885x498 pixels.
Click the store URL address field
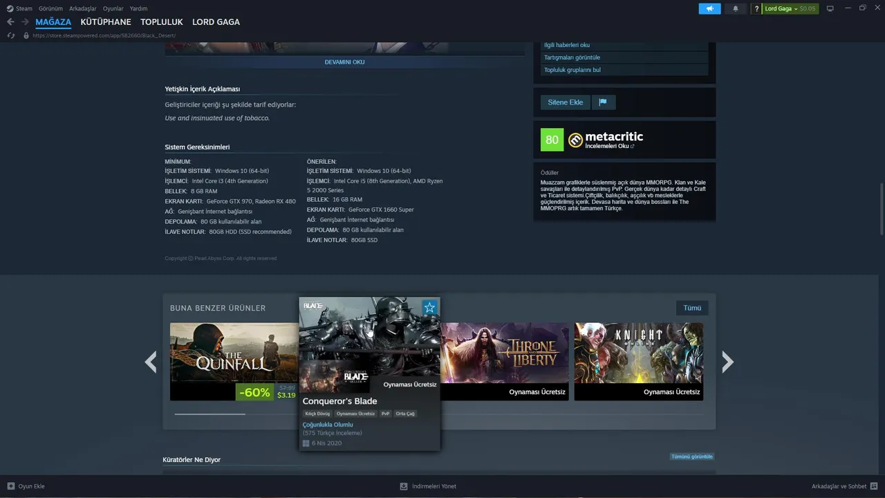click(104, 35)
